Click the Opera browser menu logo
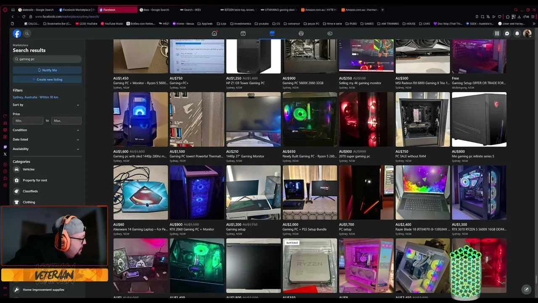This screenshot has height=303, width=538. pyautogui.click(x=5, y=10)
